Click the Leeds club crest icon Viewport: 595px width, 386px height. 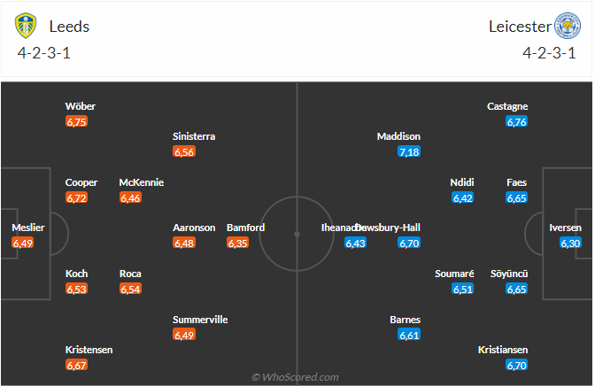pyautogui.click(x=26, y=26)
